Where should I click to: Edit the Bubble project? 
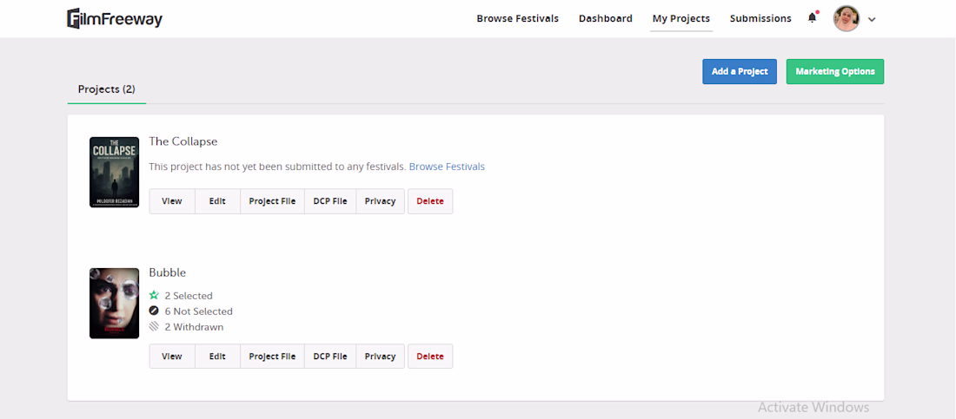click(217, 357)
